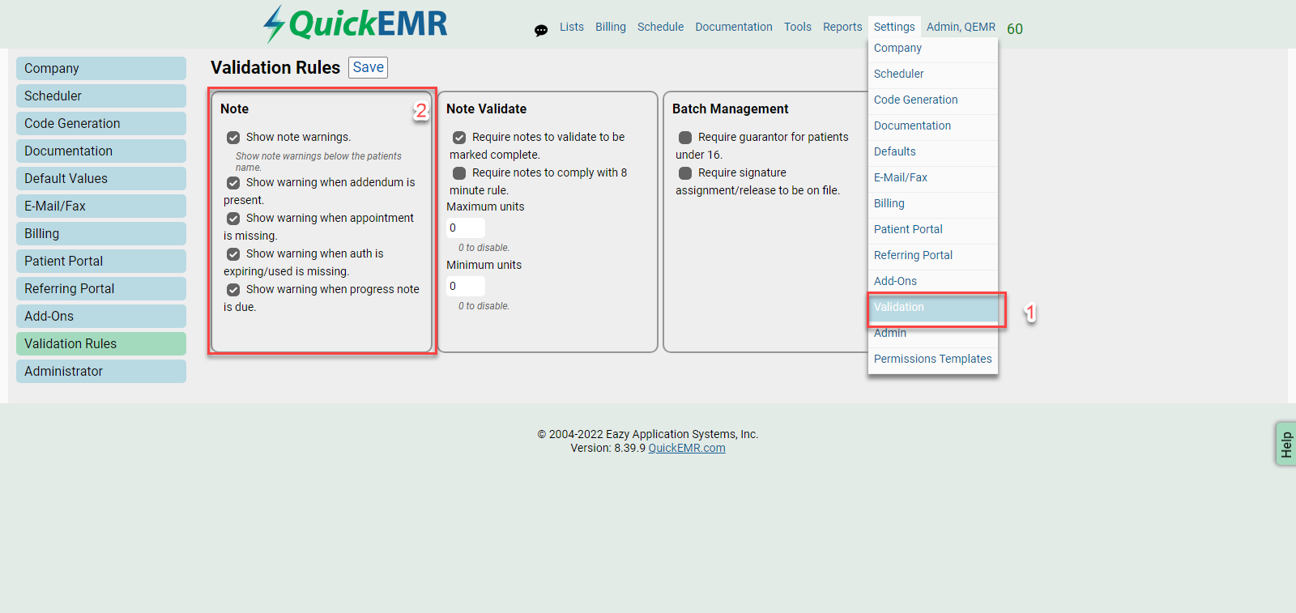The image size is (1296, 613).
Task: Click the Note Validate panel title
Action: [x=486, y=109]
